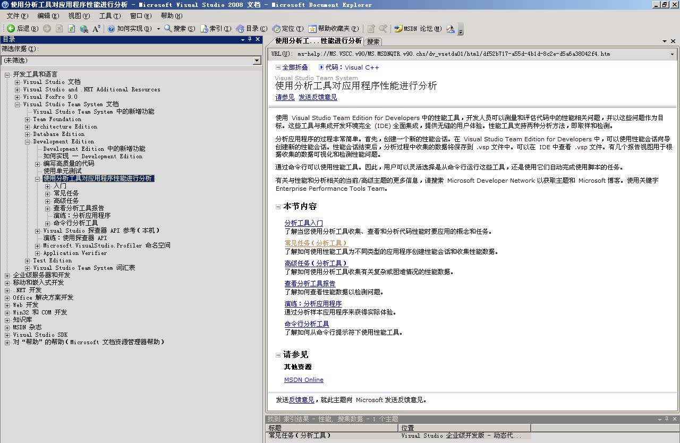Viewport: 680px width, 443px height.
Task: Click the 位置 column header in results
Action: coord(464,428)
